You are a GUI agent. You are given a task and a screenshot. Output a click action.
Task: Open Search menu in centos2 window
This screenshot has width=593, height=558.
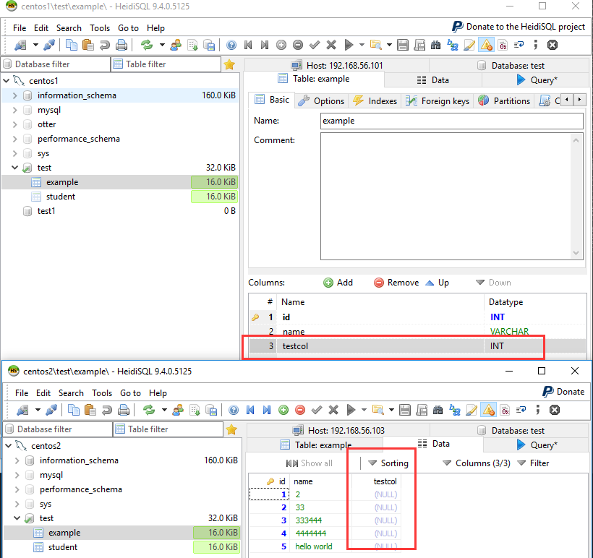pyautogui.click(x=71, y=393)
